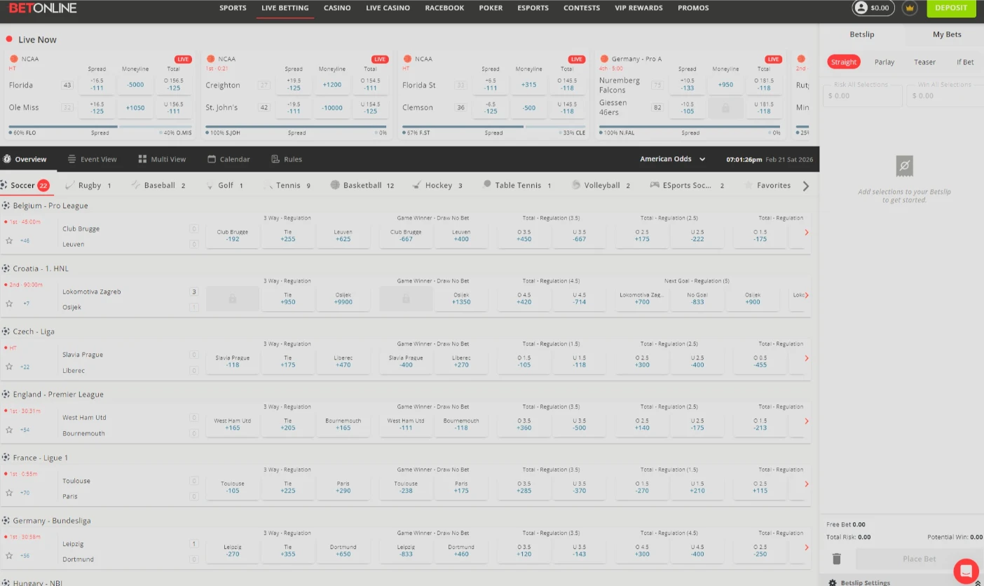
Task: Click the Risk All Selections input field
Action: [x=861, y=95]
